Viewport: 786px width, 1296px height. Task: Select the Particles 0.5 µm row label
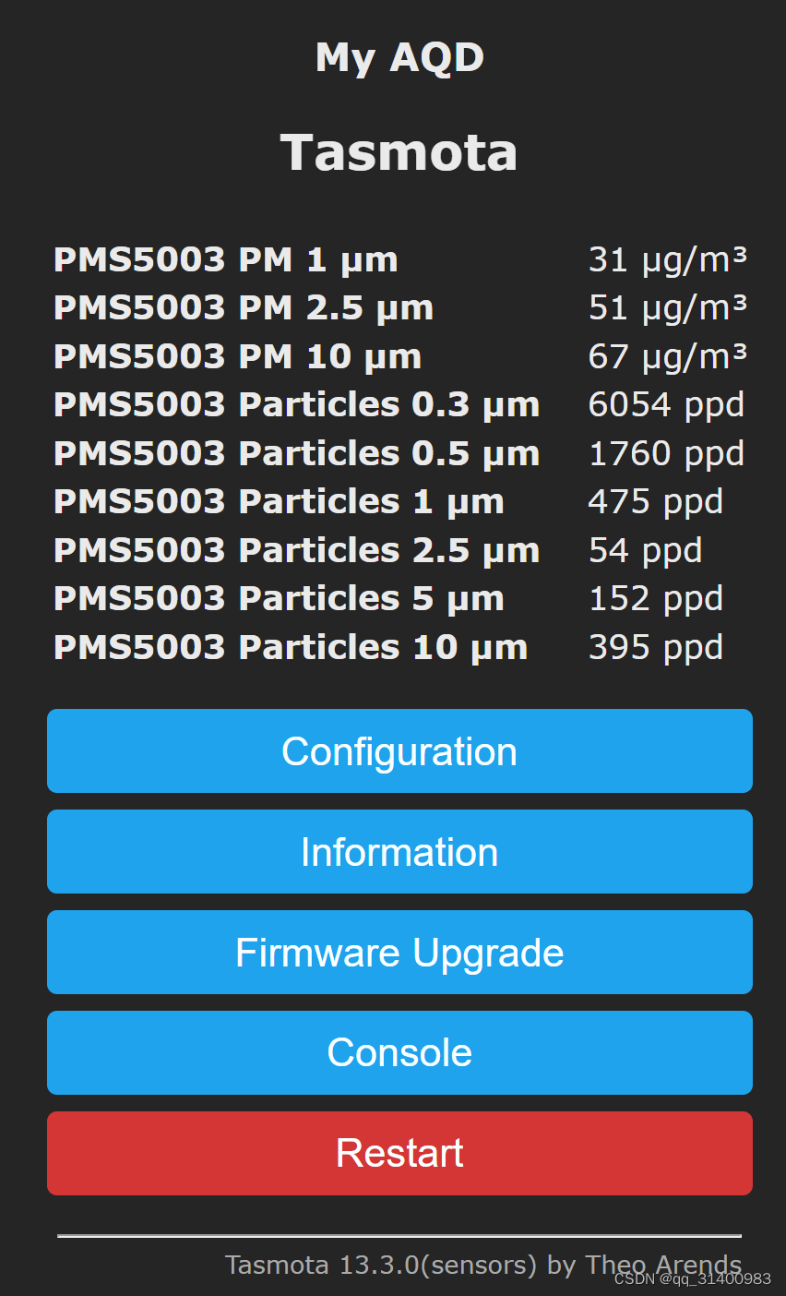[296, 454]
